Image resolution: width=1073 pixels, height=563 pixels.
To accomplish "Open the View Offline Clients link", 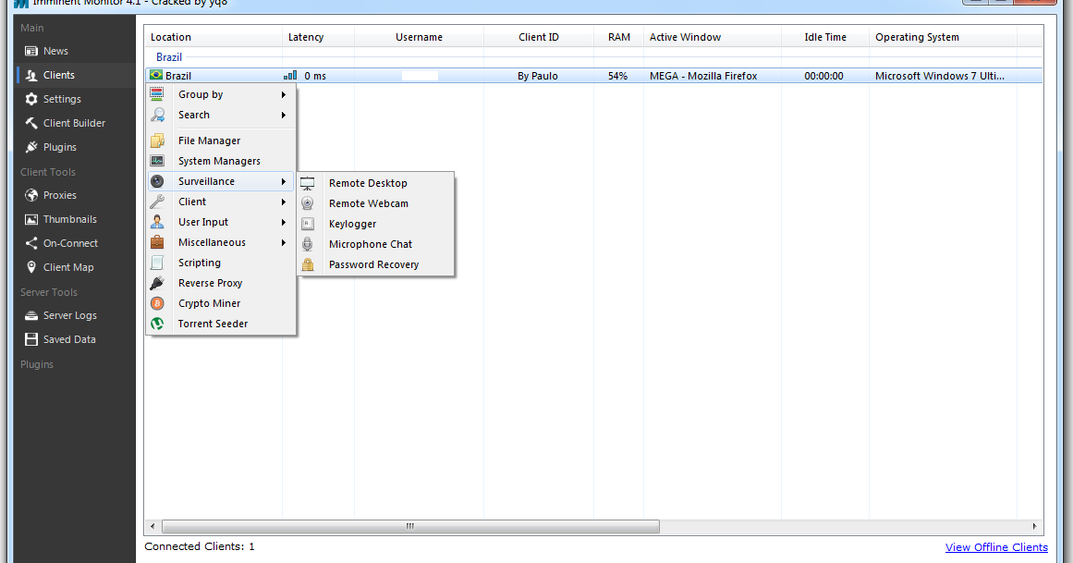I will coord(996,547).
